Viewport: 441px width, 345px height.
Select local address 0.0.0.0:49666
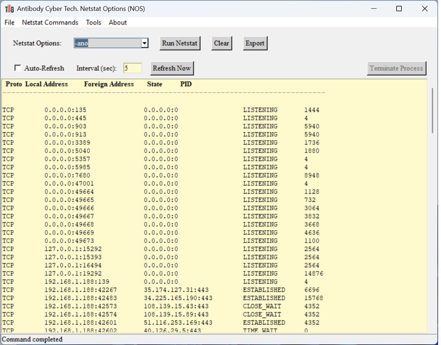click(69, 208)
